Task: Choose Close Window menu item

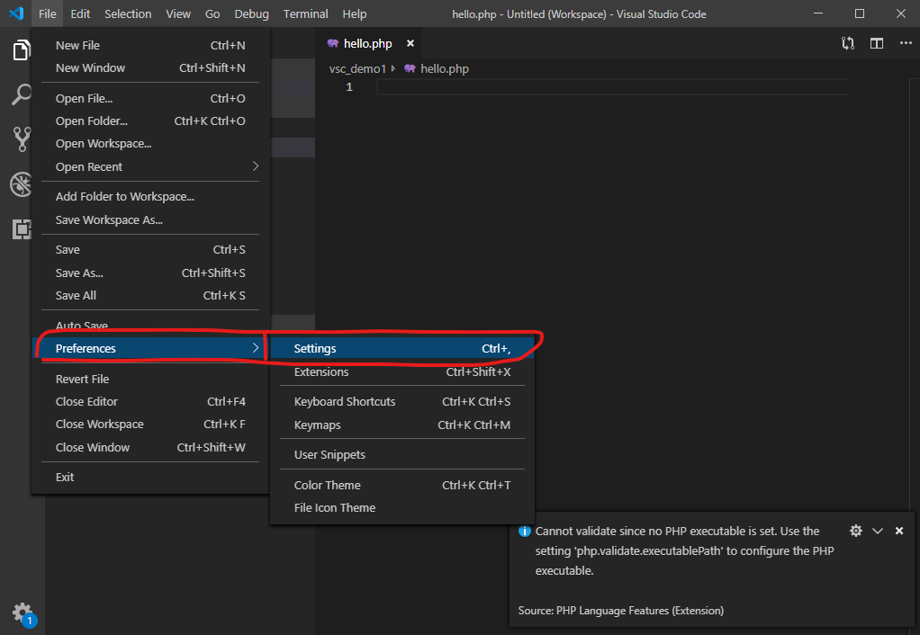Action: [x=150, y=447]
